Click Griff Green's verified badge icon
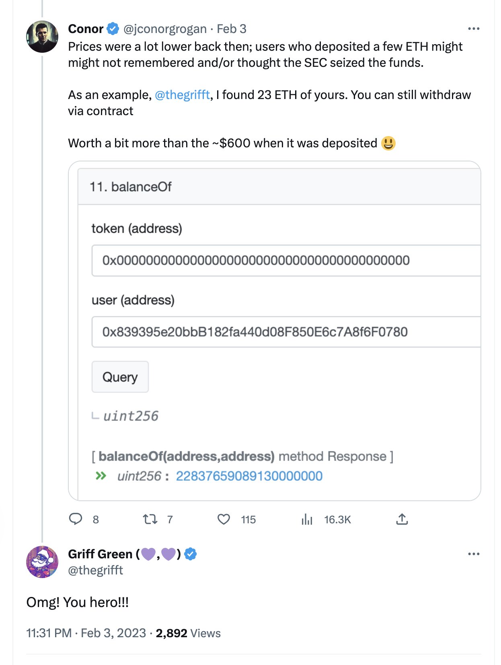This screenshot has width=501, height=665. 191,554
